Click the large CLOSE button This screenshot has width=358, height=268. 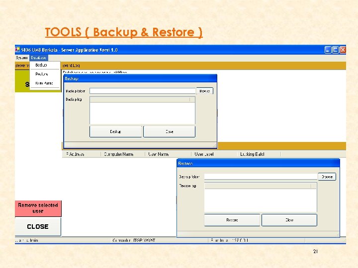click(38, 226)
